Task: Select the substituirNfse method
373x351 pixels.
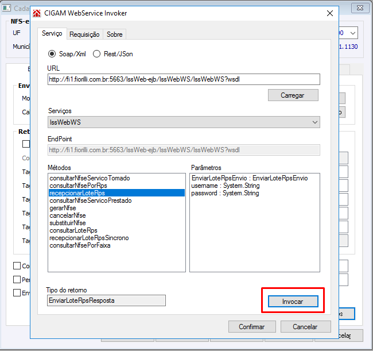Action: pos(116,223)
